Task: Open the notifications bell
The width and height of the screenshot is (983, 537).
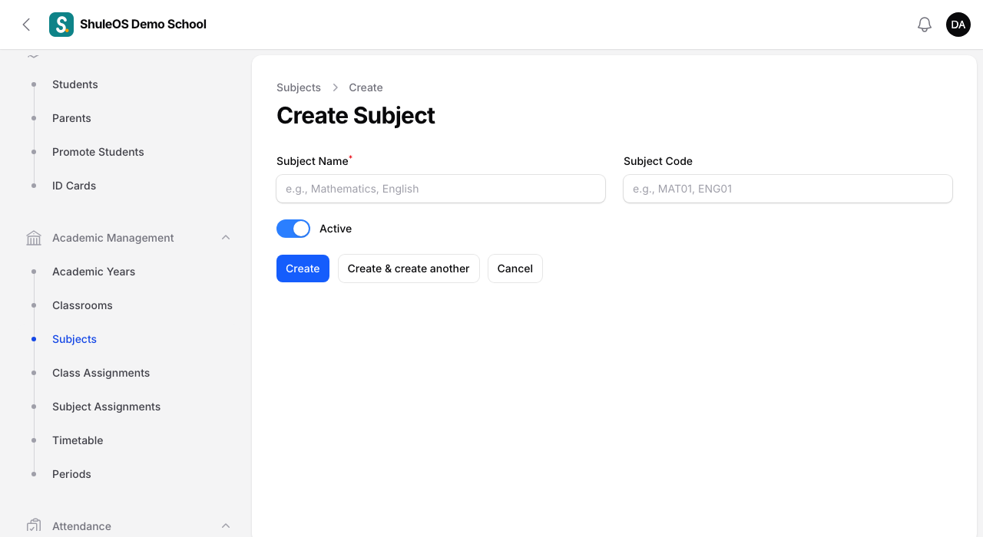Action: point(925,25)
